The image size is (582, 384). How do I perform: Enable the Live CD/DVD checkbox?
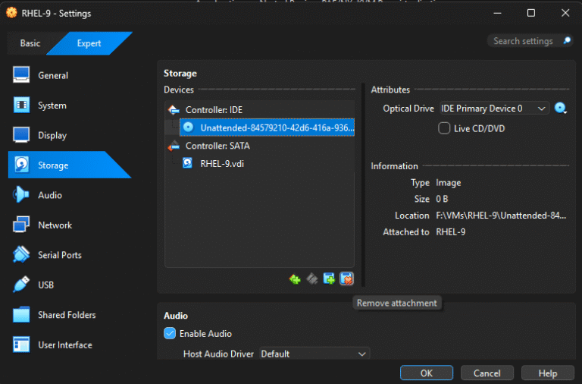tap(445, 128)
